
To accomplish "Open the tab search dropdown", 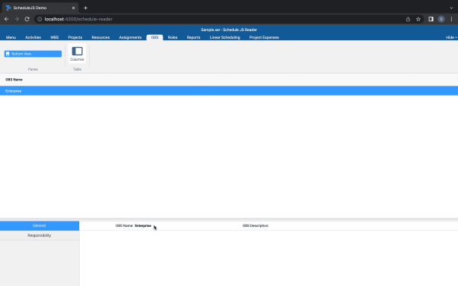I will 451,8.
